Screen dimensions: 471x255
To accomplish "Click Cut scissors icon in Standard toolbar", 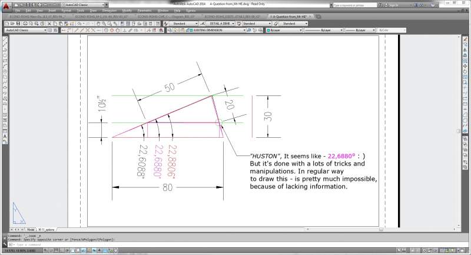I will coord(49,24).
